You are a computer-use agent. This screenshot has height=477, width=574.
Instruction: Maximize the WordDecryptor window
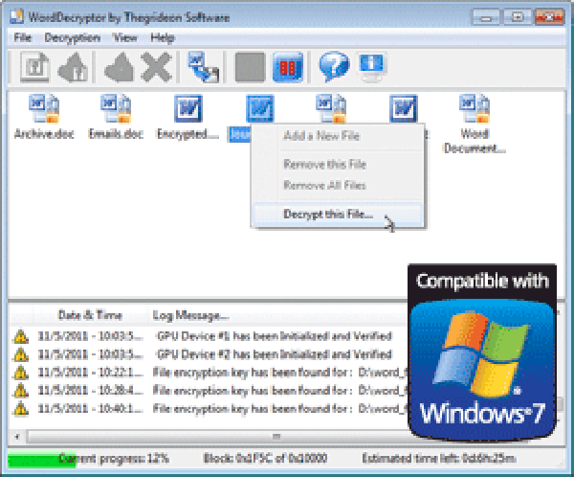pyautogui.click(x=518, y=17)
